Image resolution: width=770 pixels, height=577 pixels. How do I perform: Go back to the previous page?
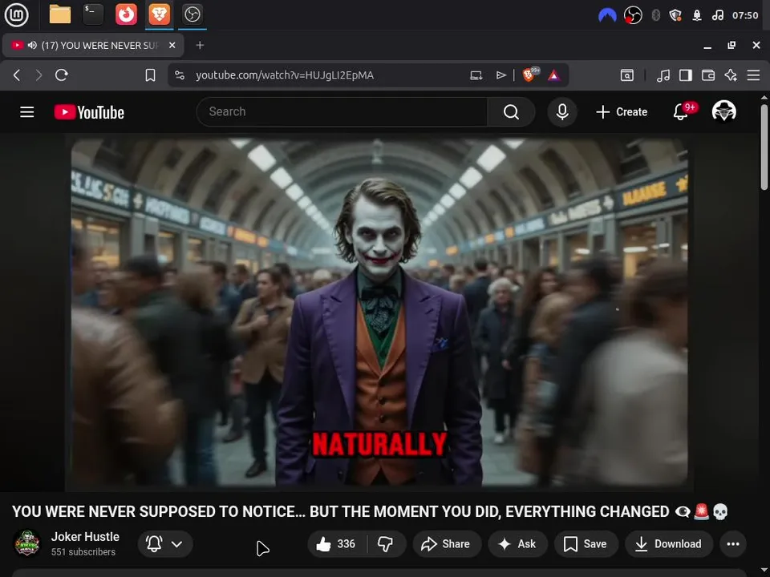17,75
